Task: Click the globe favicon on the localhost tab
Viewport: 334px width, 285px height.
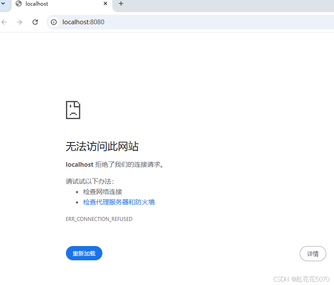Action: pos(19,3)
